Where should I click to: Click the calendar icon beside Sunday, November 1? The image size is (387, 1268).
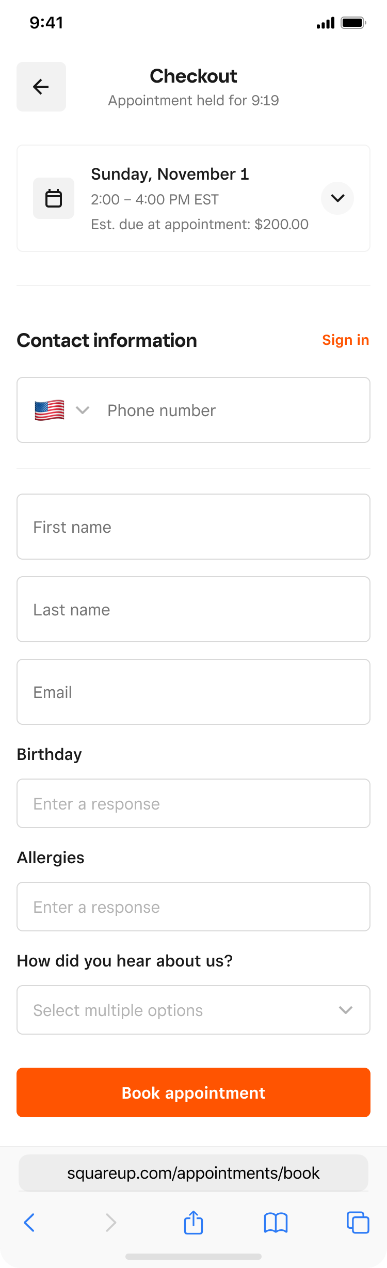pyautogui.click(x=54, y=198)
